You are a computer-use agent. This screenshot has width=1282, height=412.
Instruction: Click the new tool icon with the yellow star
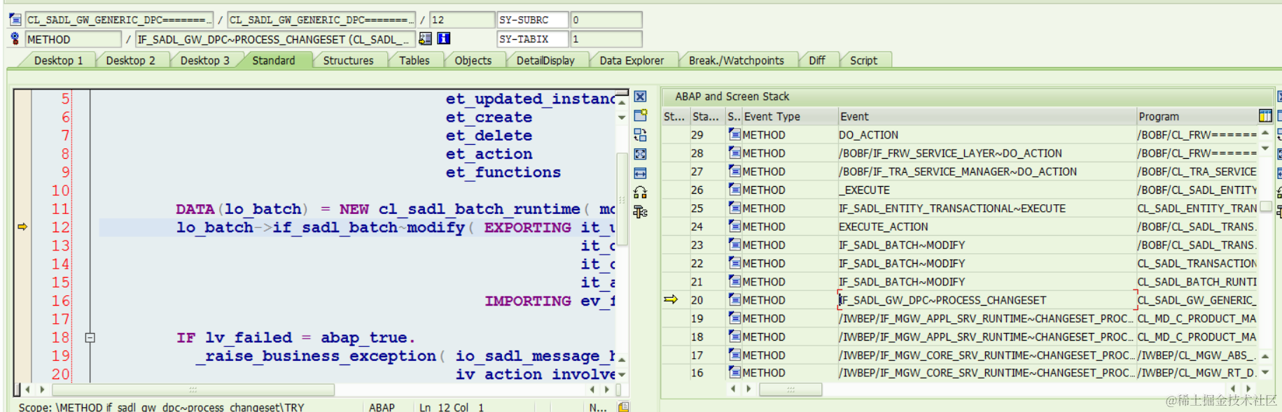640,115
